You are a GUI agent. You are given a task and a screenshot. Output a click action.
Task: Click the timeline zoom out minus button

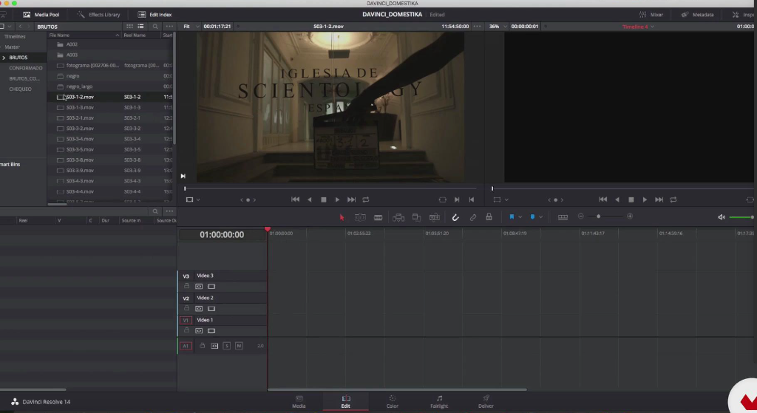point(581,216)
